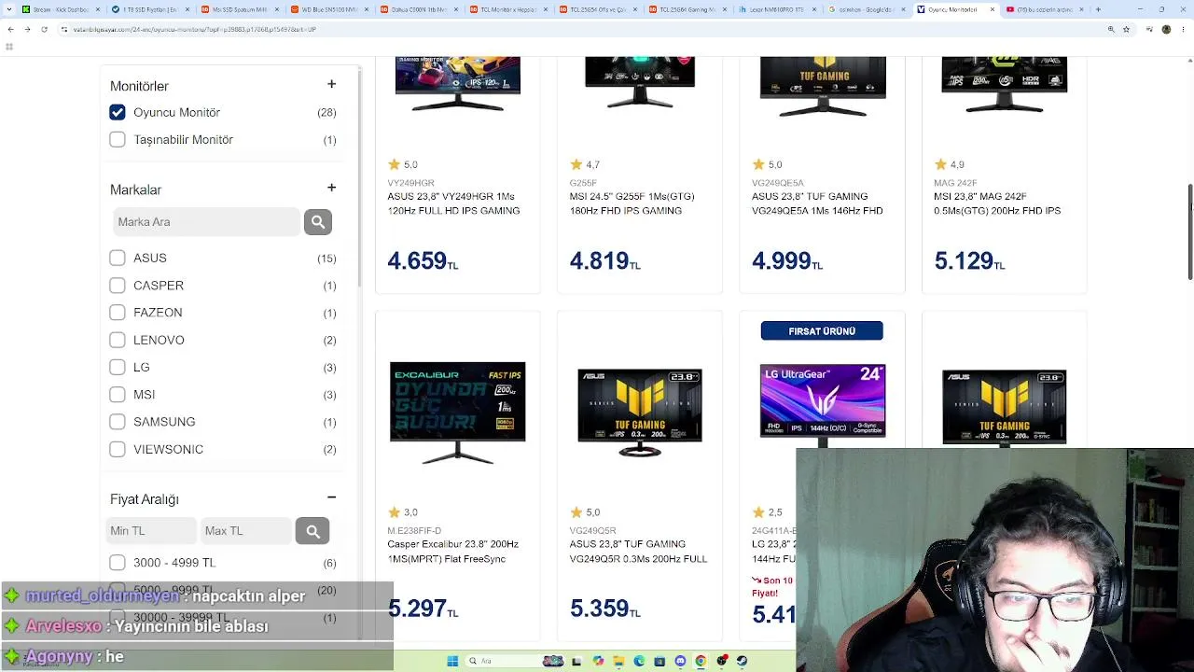Filter by MSI brand checkbox
Screen dimensions: 1194x672
[x=118, y=395]
